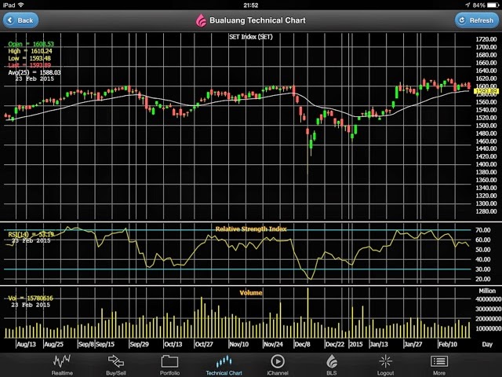Tap the Back button
This screenshot has height=377, width=502.
pos(21,20)
